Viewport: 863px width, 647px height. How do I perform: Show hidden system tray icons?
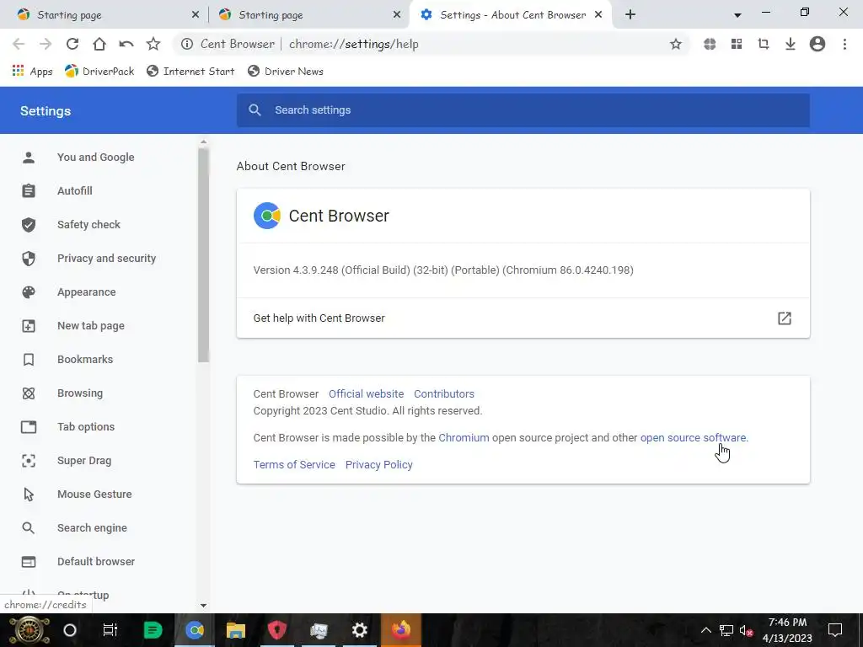pyautogui.click(x=705, y=630)
